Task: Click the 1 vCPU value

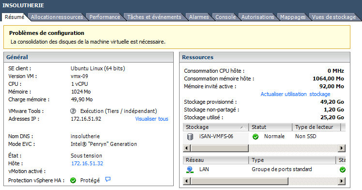Action: click(79, 84)
